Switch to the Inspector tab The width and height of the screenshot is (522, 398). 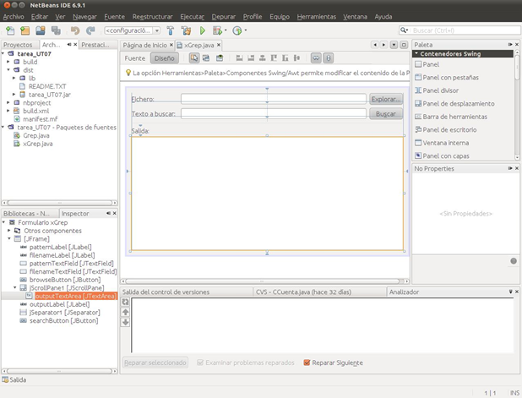75,214
